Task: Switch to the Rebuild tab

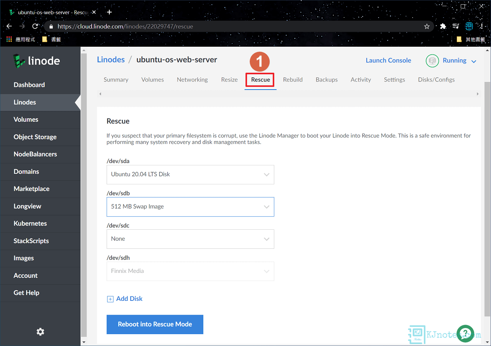Action: (x=293, y=80)
